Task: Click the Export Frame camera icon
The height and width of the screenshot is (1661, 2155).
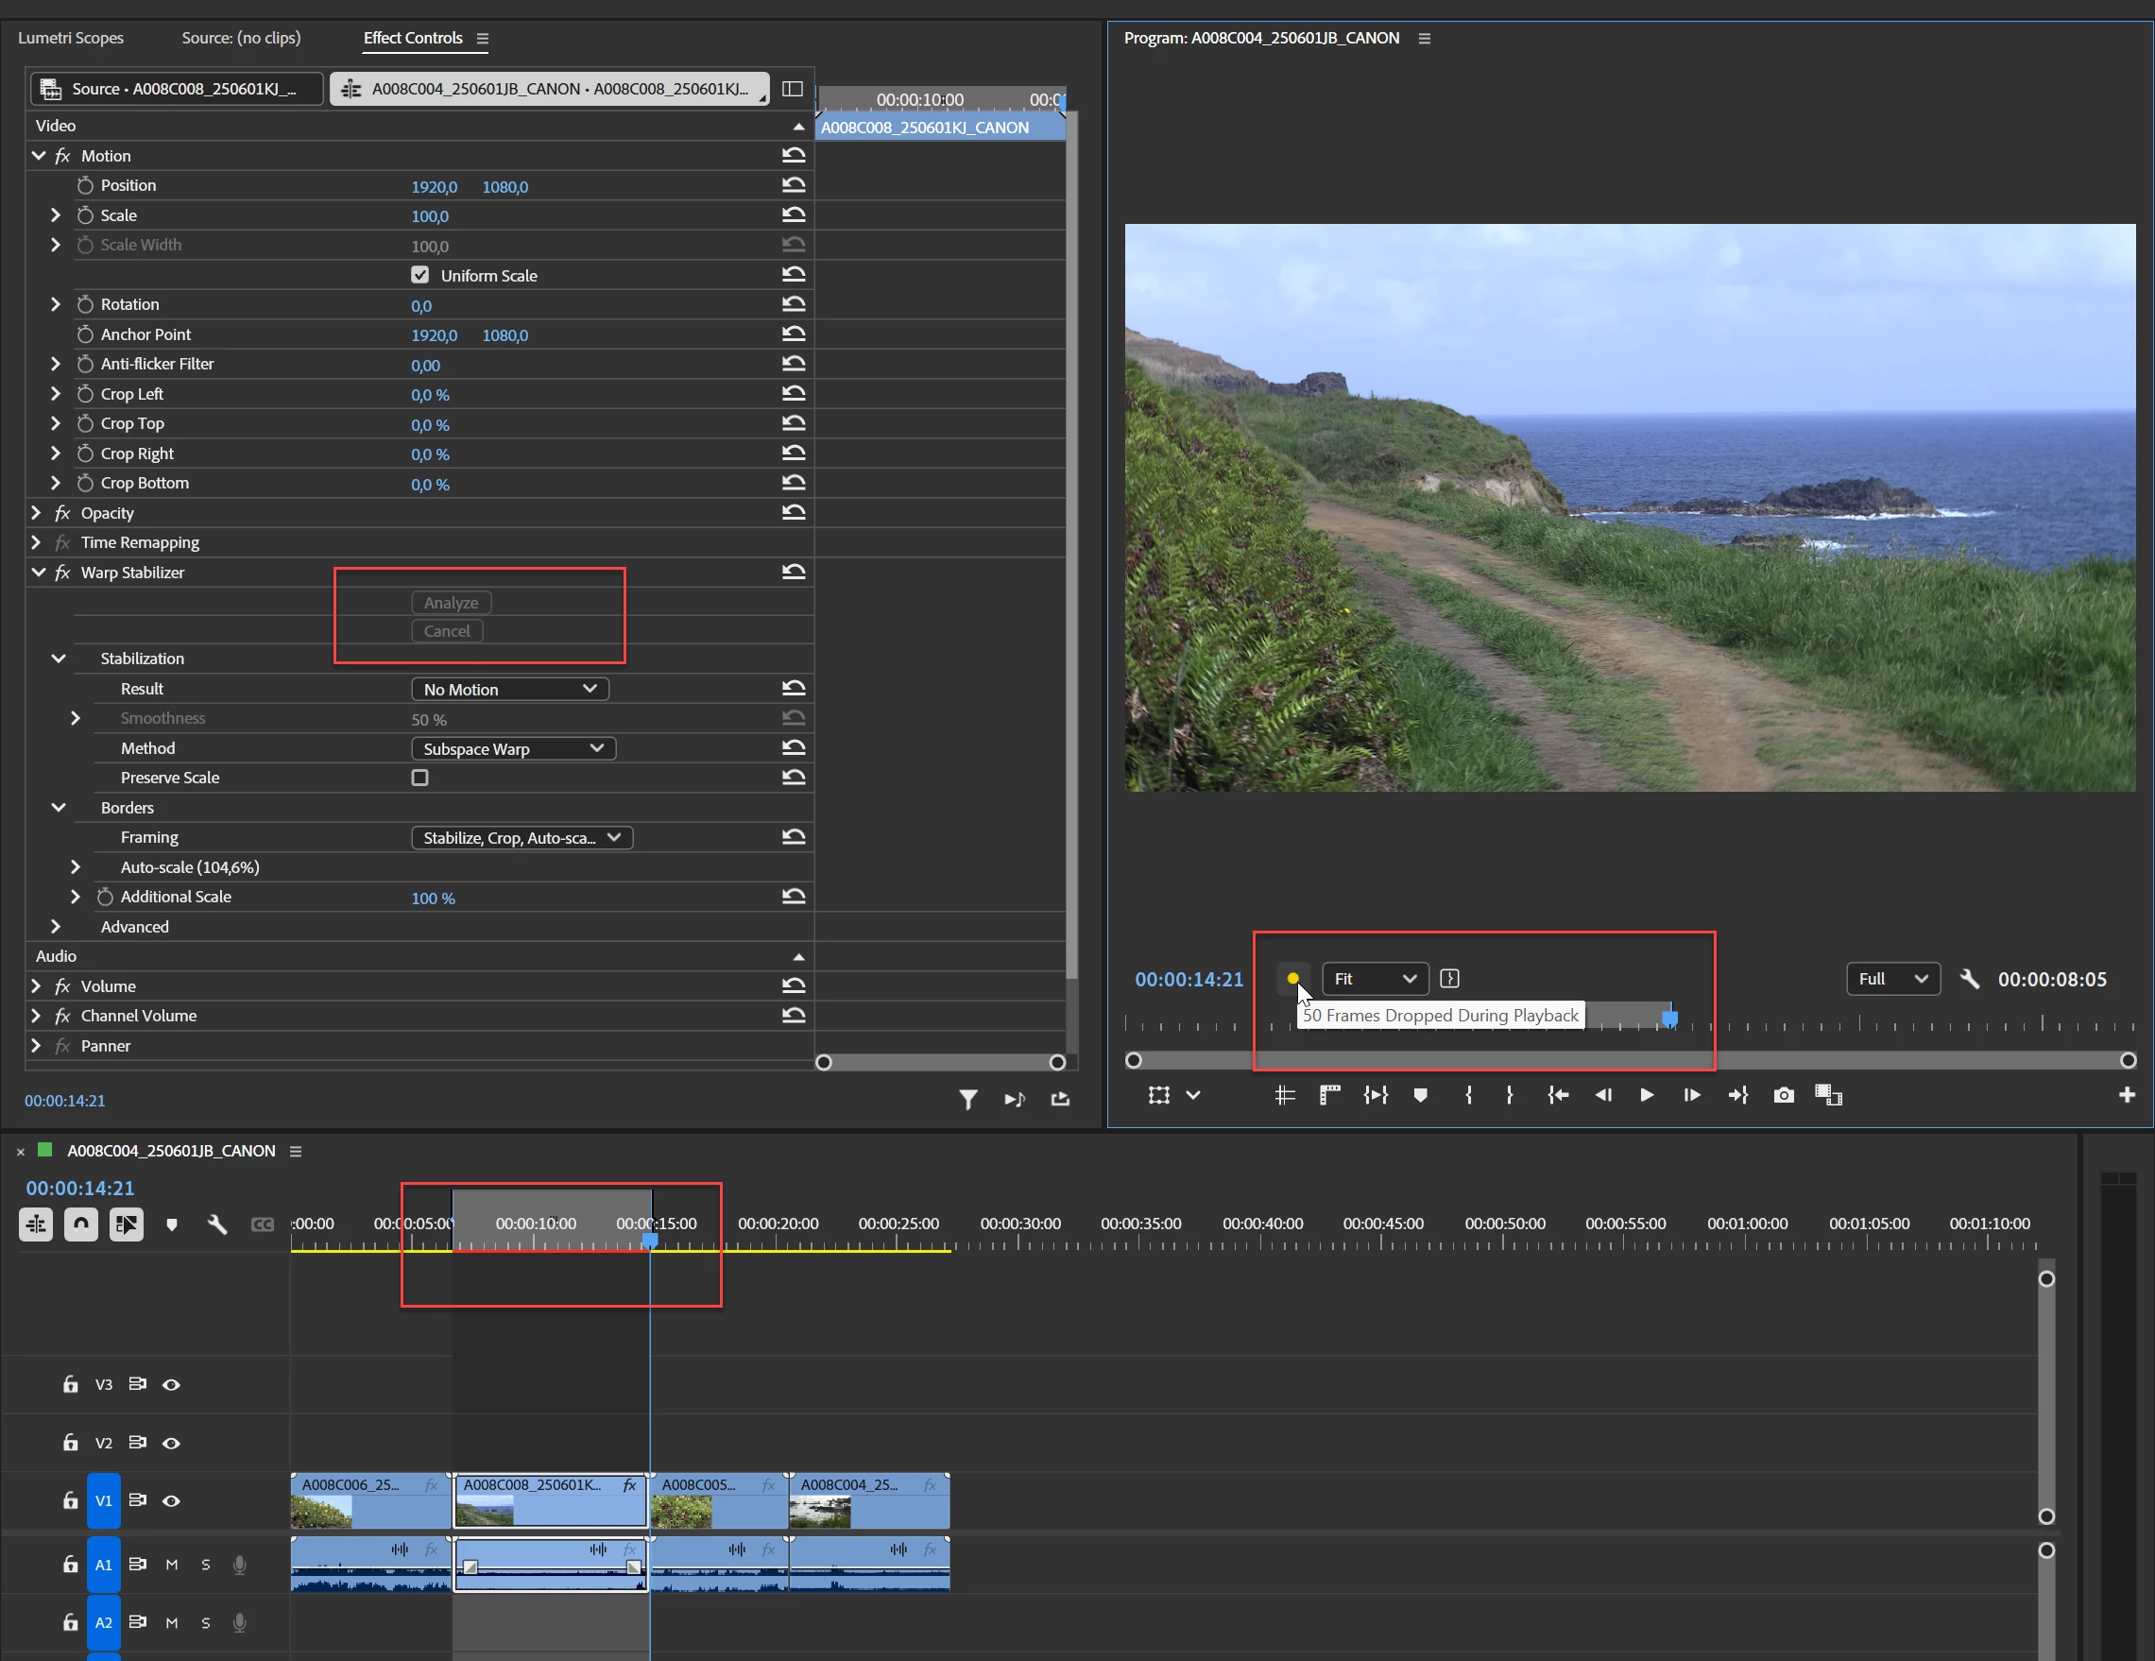Action: pos(1783,1094)
